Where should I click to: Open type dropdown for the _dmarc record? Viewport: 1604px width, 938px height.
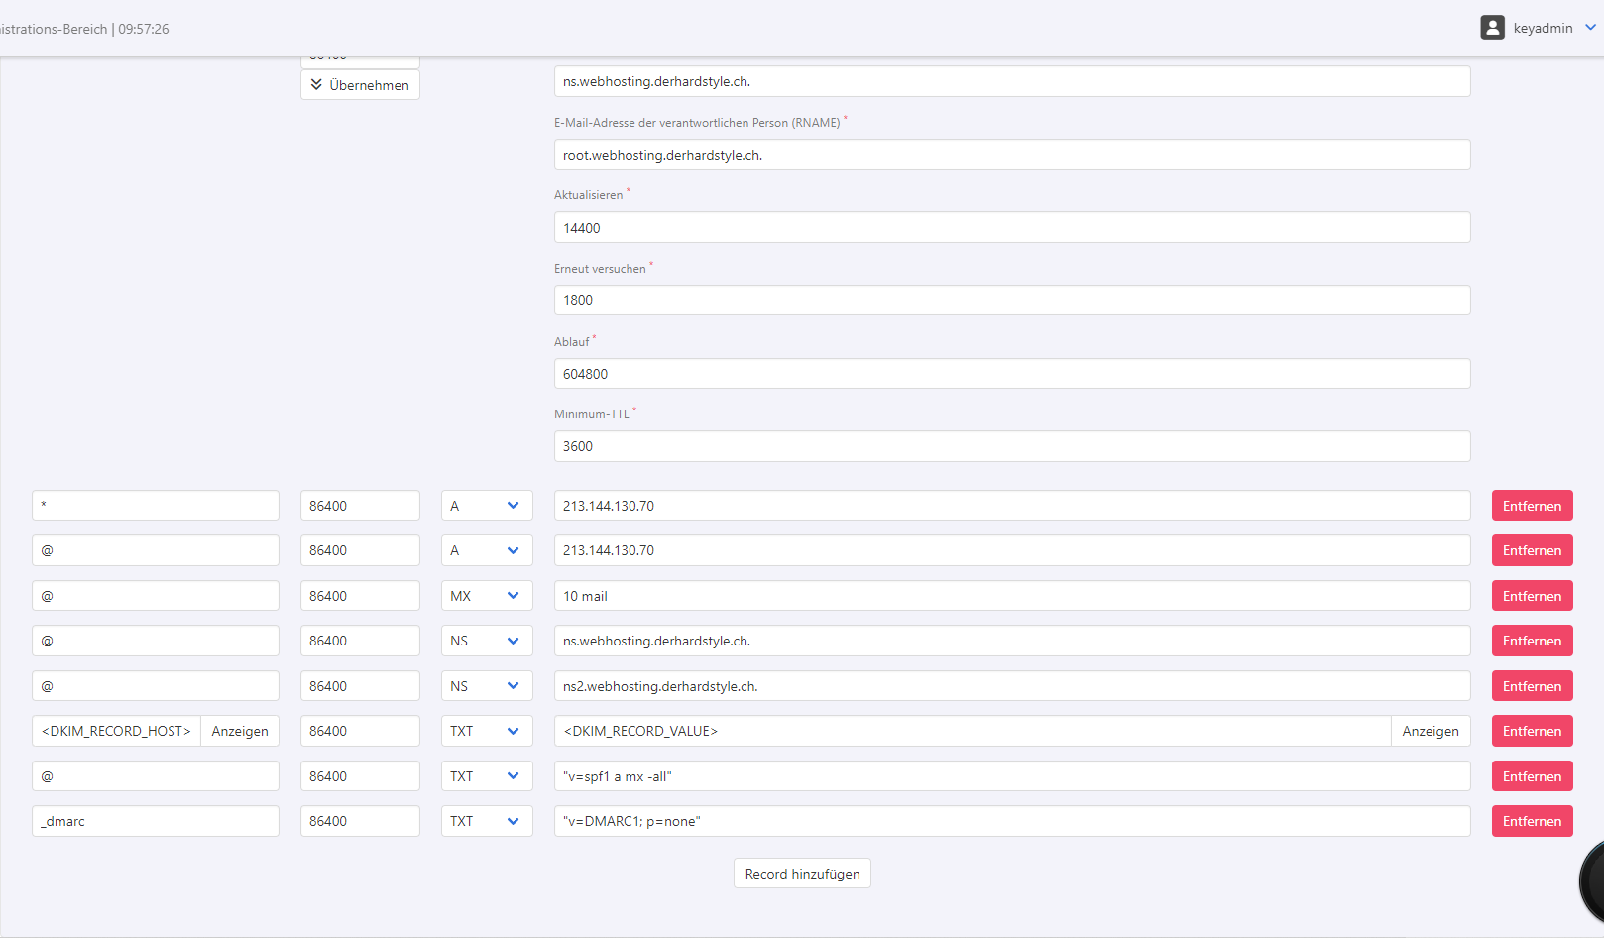click(x=486, y=821)
